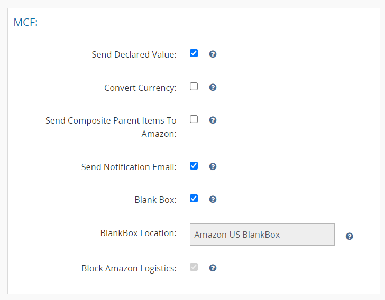Image resolution: width=385 pixels, height=300 pixels.
Task: Enable the Convert Currency checkbox
Action: pos(194,87)
